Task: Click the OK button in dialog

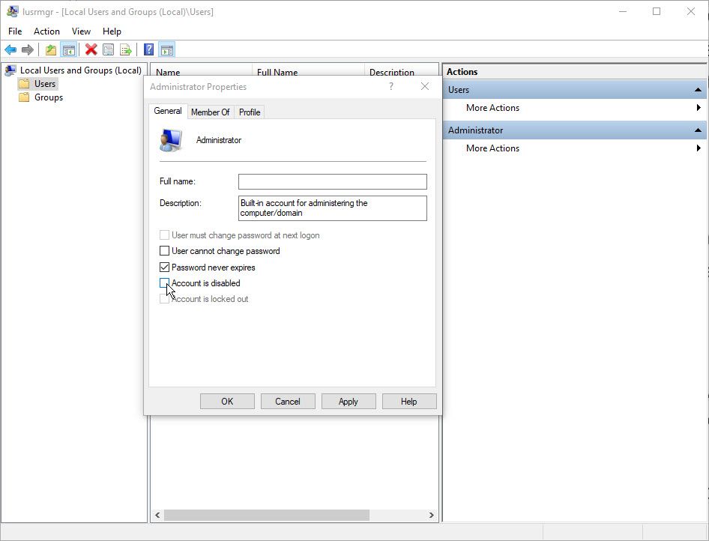Action: pyautogui.click(x=227, y=402)
